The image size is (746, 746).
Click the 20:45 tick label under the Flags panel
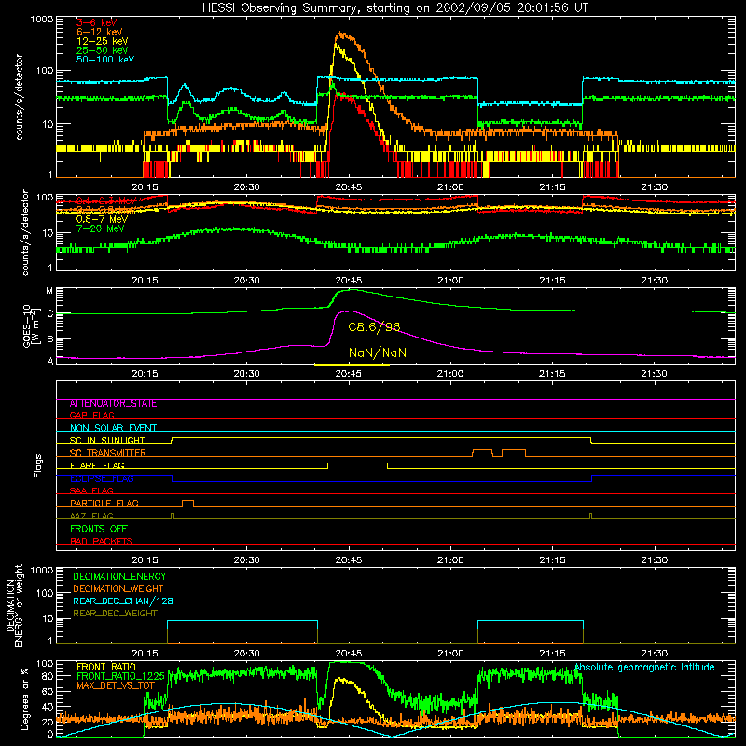point(348,560)
